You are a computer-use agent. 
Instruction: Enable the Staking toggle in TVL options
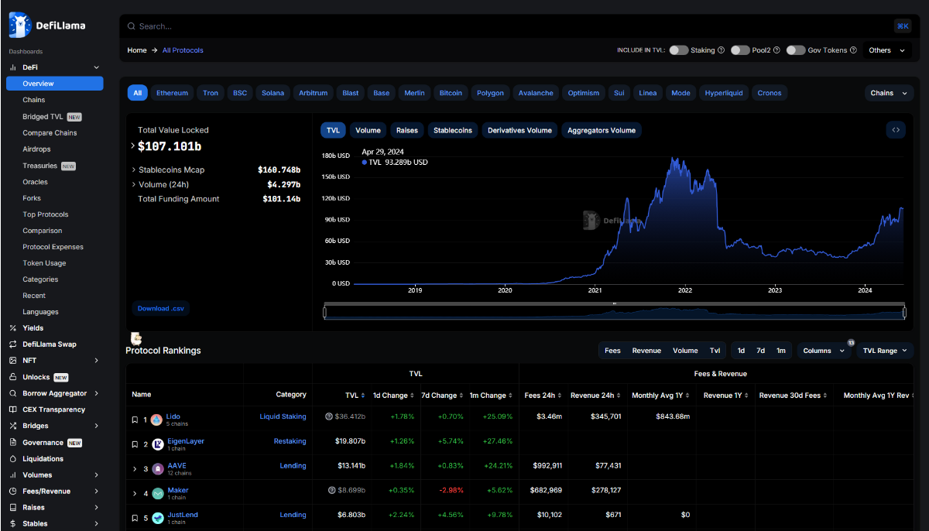click(680, 50)
